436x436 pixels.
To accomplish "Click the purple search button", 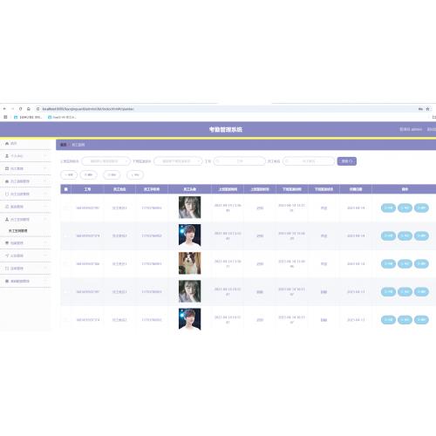I will pos(347,161).
